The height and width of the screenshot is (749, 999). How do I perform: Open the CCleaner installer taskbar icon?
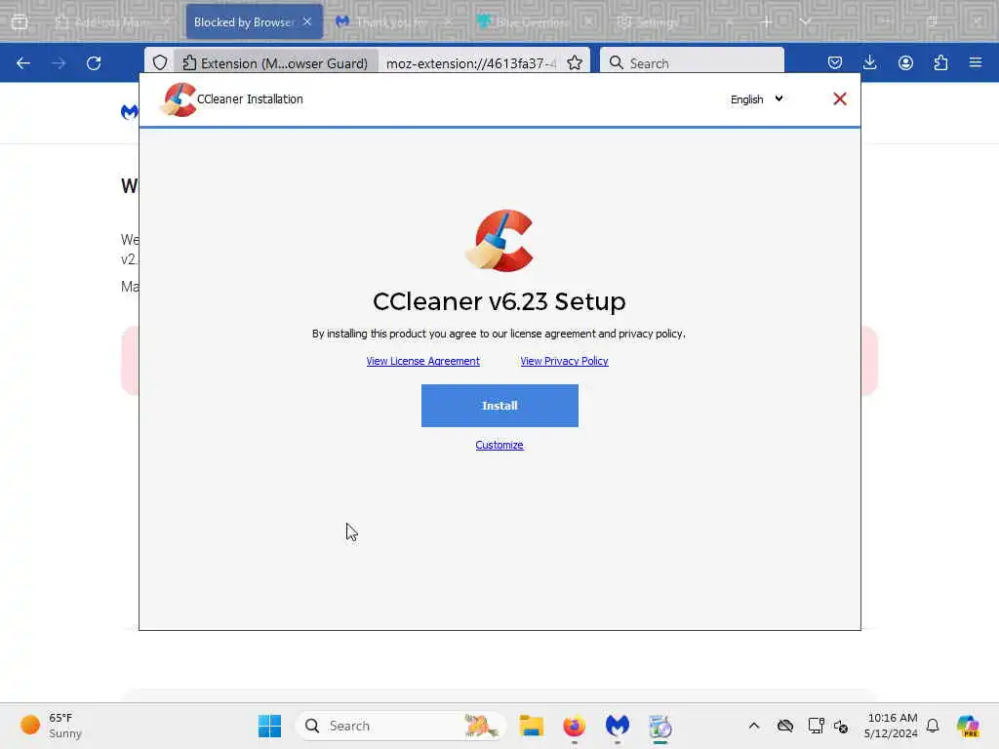(x=660, y=726)
